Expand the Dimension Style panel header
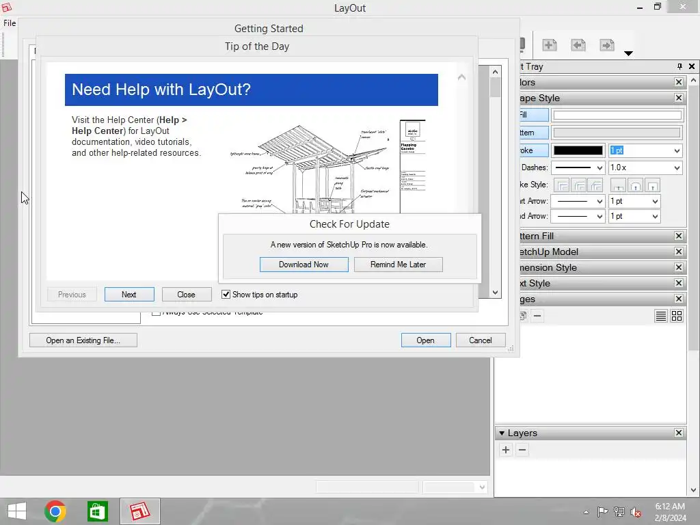This screenshot has height=525, width=700. tap(597, 267)
